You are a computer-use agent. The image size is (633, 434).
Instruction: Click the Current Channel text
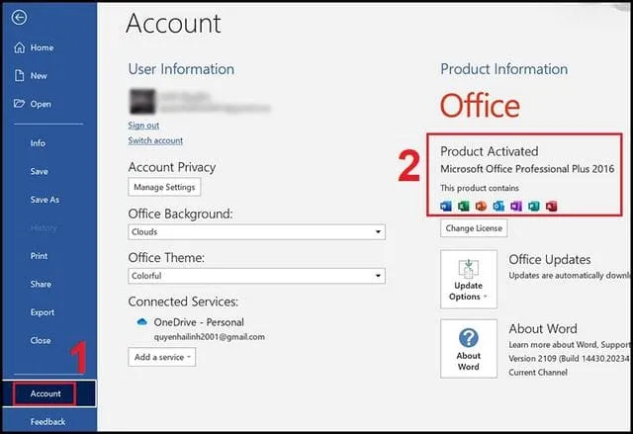point(538,373)
